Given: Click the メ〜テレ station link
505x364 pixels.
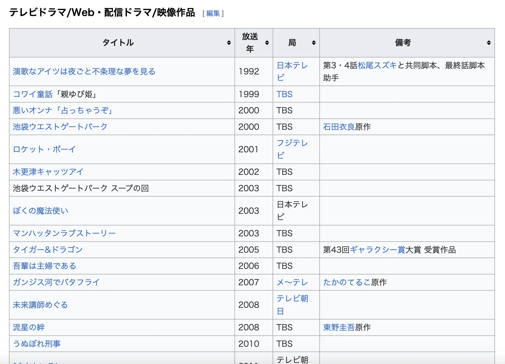Looking at the screenshot, I should pyautogui.click(x=292, y=282).
